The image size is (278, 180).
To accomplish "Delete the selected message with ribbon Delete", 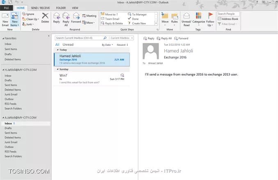I will (x=45, y=18).
